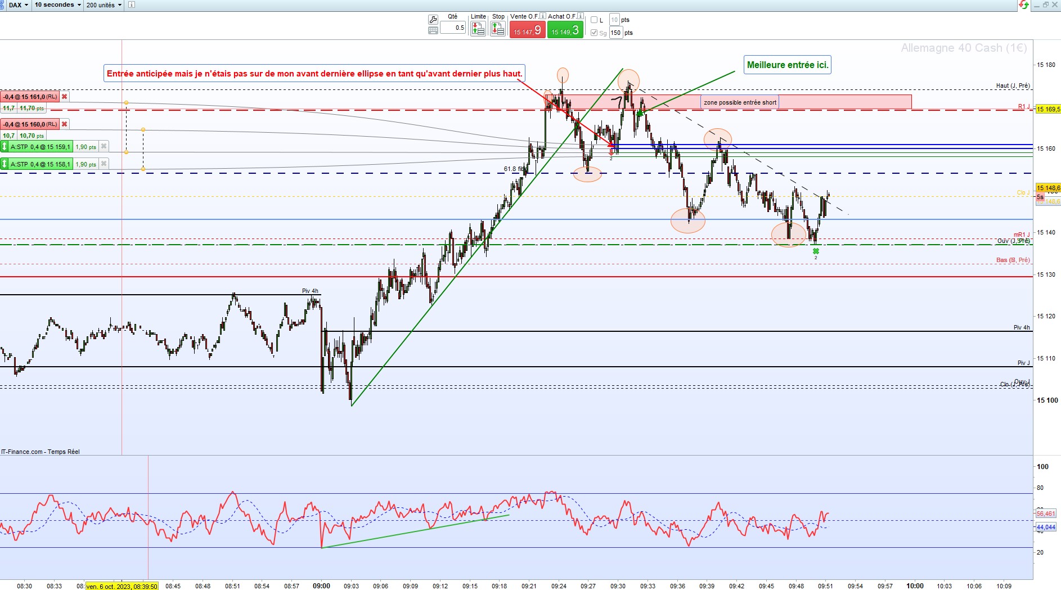This screenshot has width=1061, height=590.
Task: Click the red 'Entrée anticipée' annotation text box
Action: point(314,74)
